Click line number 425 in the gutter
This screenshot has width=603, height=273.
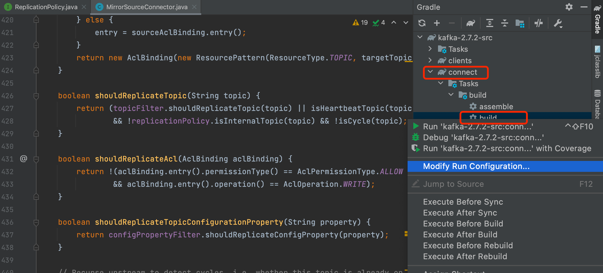tap(7, 83)
